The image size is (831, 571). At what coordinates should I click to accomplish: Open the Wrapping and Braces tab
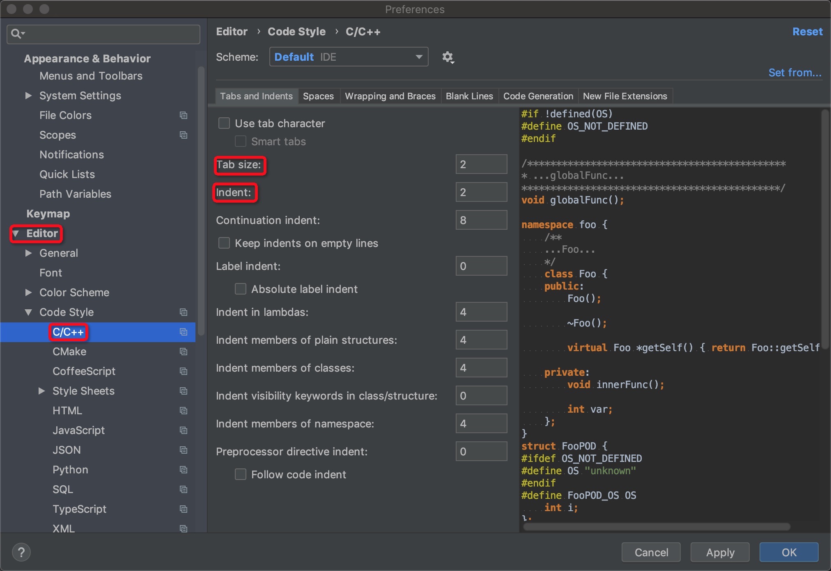pyautogui.click(x=390, y=96)
